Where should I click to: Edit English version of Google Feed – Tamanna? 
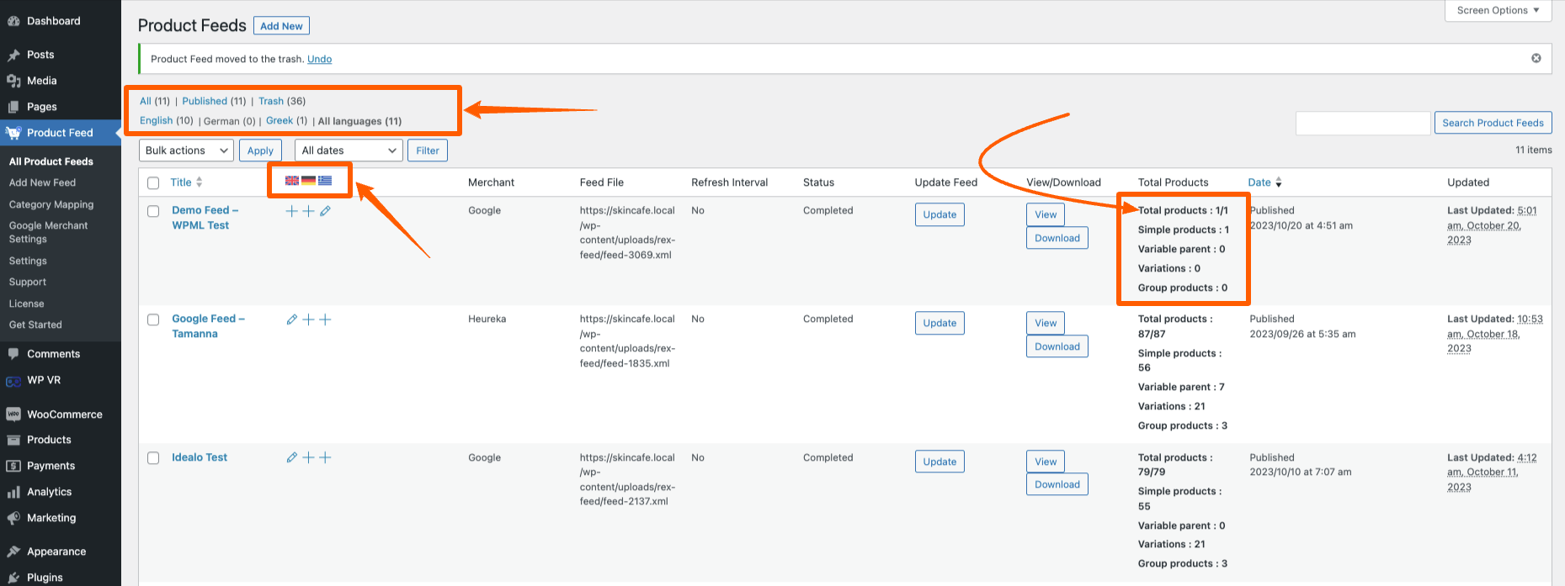tap(291, 319)
